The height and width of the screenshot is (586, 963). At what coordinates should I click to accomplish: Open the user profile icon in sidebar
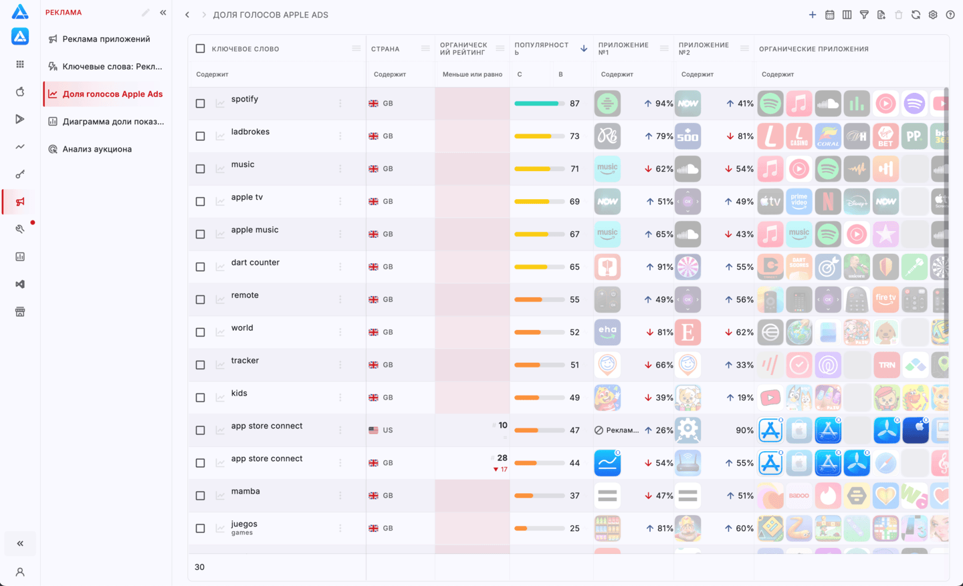click(20, 572)
